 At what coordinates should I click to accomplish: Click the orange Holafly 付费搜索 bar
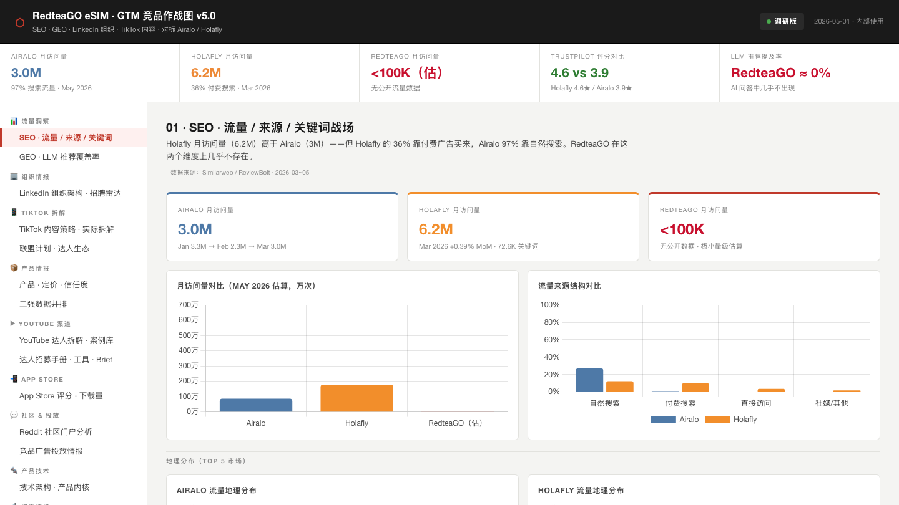[x=695, y=388]
